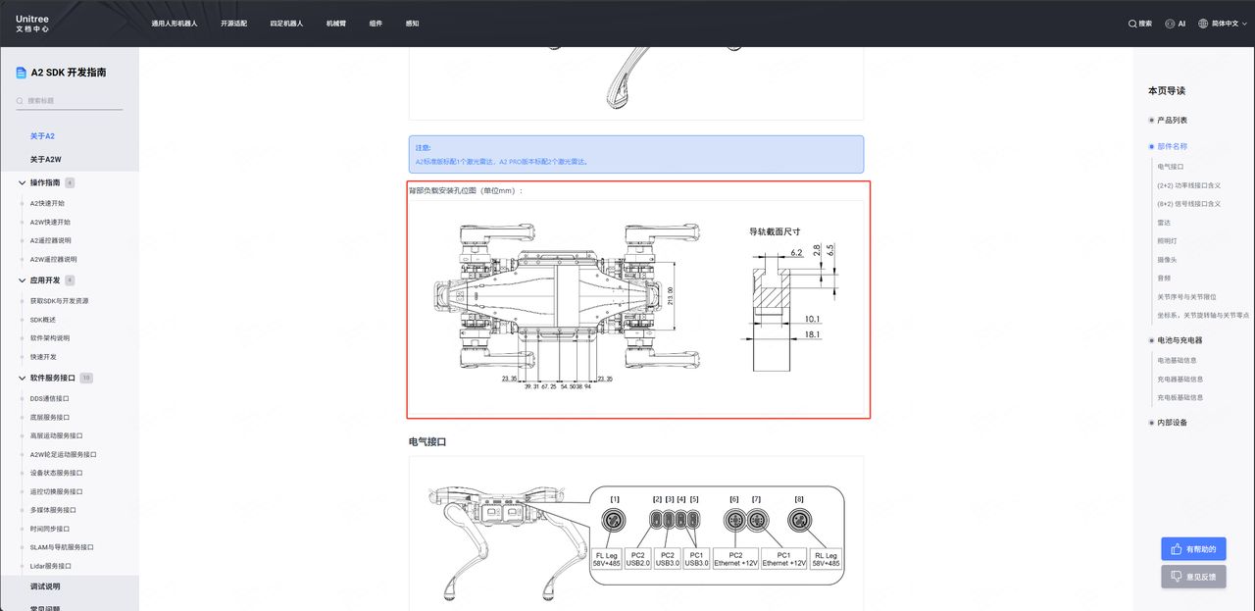Collapse the 软件服务接口 section chevron

(22, 378)
